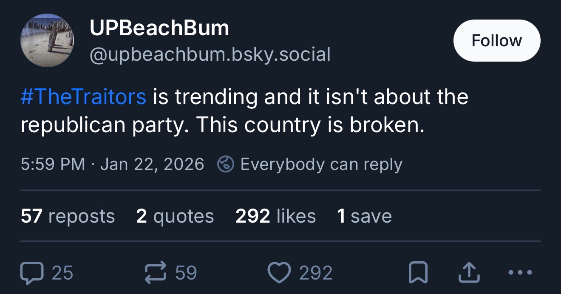View the 2 quotes of this post
This screenshot has width=561, height=294.
[x=175, y=216]
